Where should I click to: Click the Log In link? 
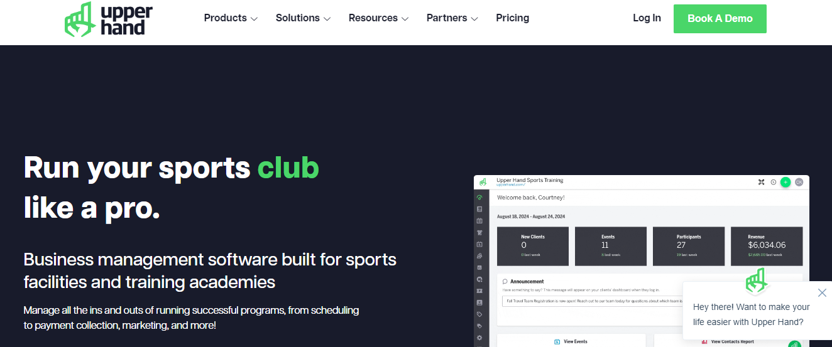tap(647, 18)
